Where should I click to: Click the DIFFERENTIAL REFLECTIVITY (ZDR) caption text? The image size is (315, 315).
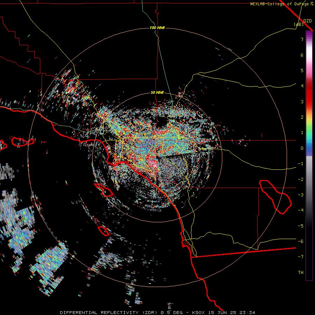click(x=110, y=313)
